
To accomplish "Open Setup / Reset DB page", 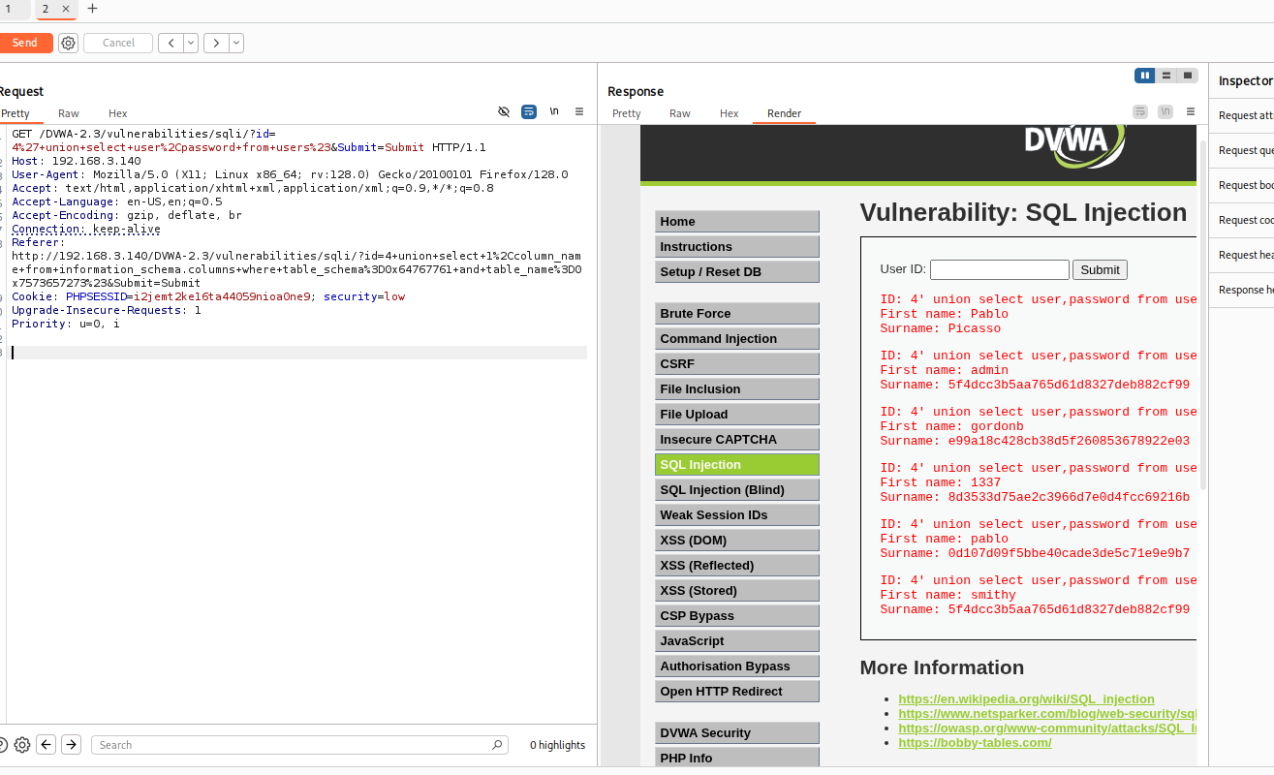I will pos(737,271).
